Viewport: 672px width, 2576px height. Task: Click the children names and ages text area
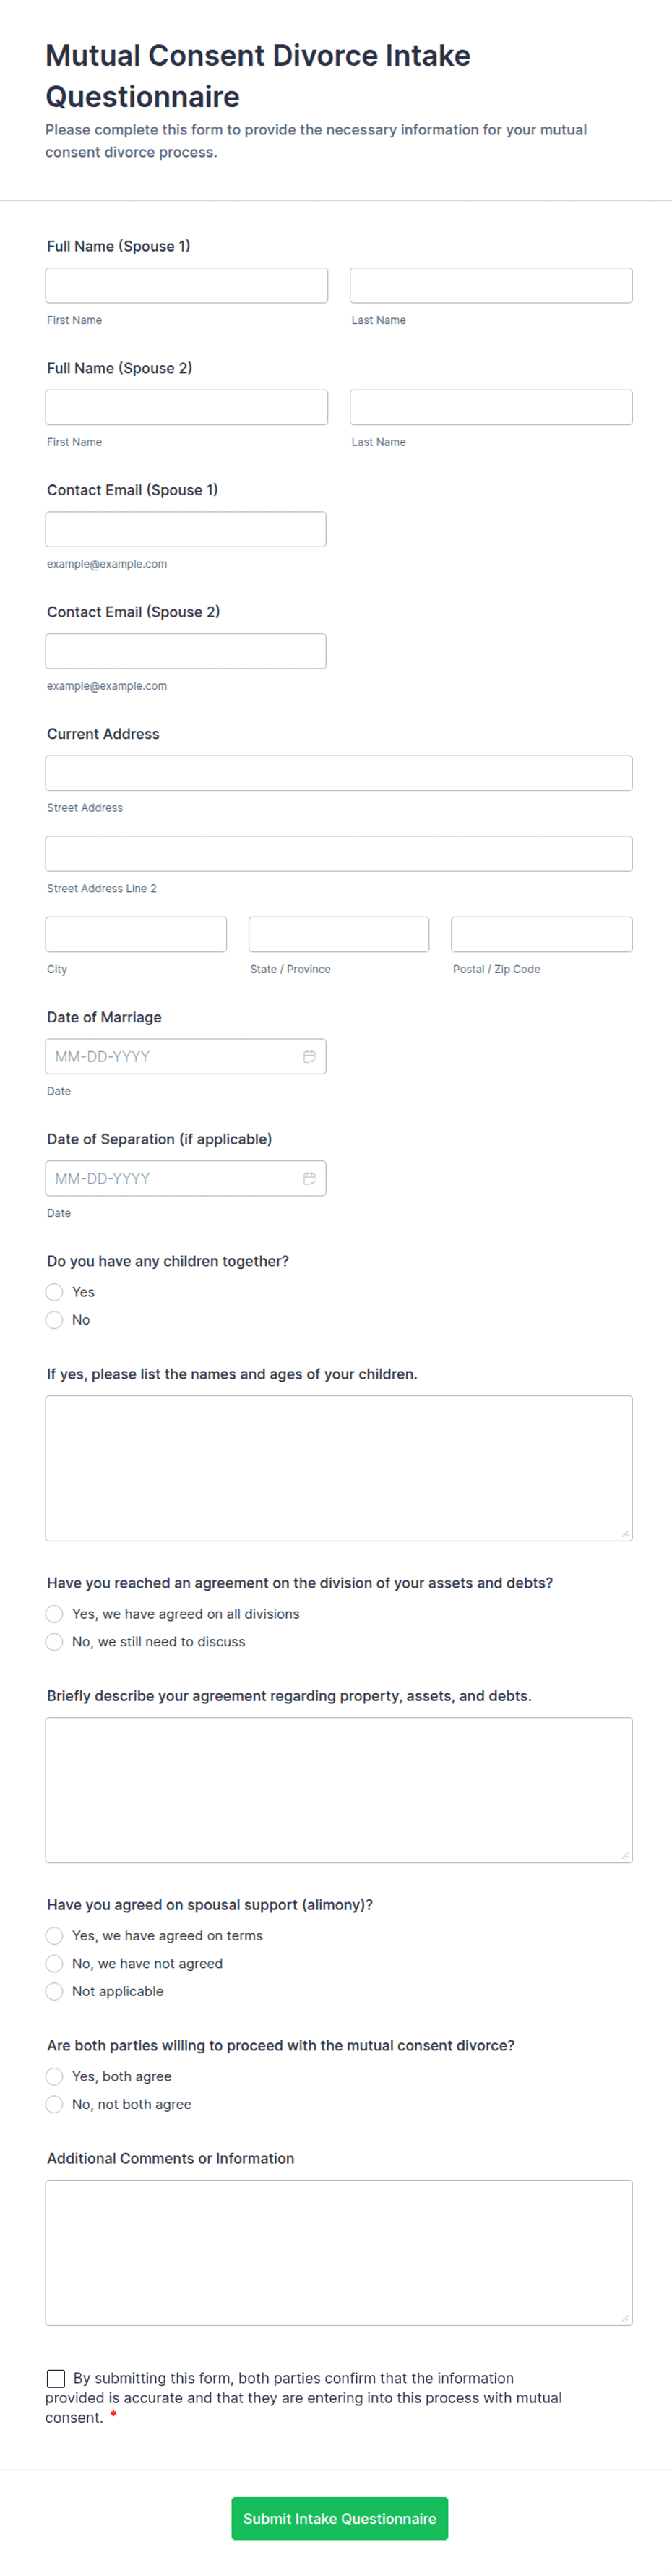pyautogui.click(x=338, y=1467)
